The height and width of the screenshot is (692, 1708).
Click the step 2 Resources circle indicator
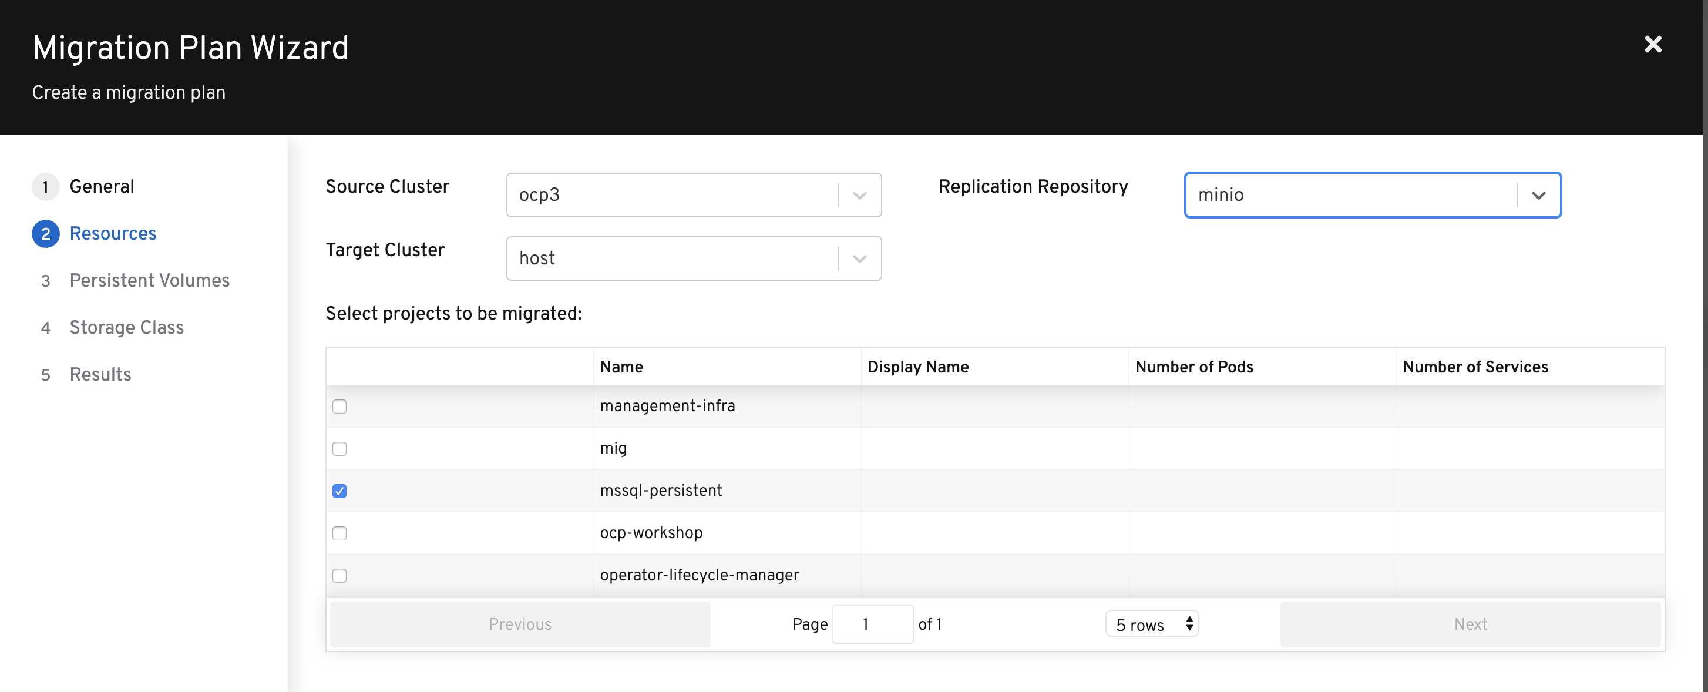point(46,233)
